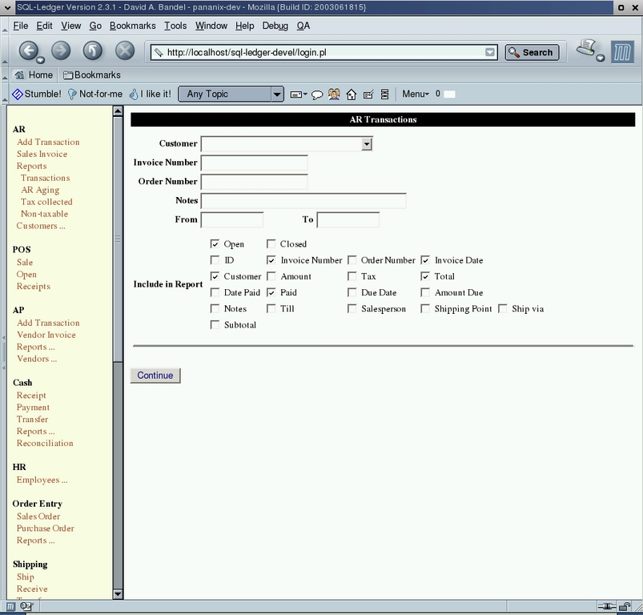
Task: Click the Mozilla M throbber logo
Action: point(623,50)
